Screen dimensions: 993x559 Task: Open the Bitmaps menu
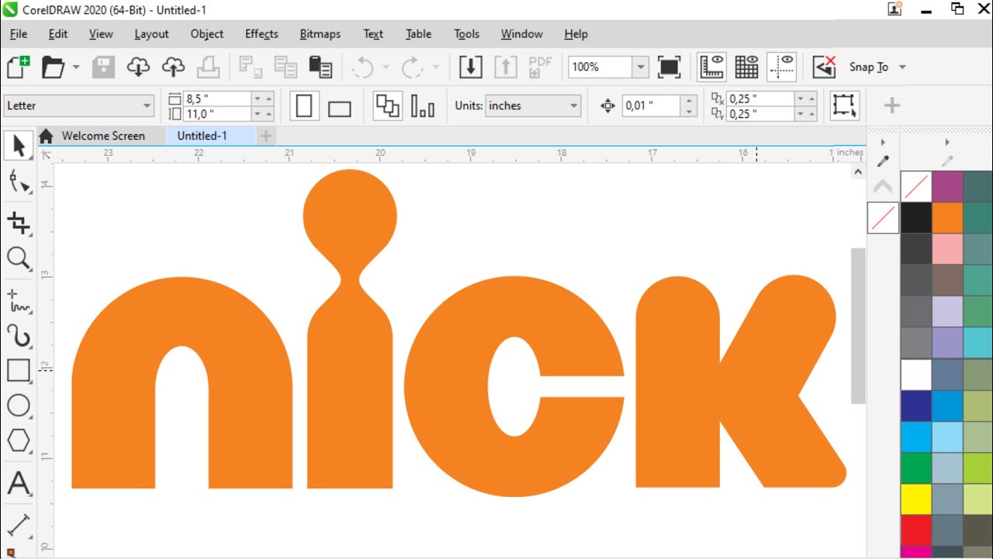click(320, 34)
